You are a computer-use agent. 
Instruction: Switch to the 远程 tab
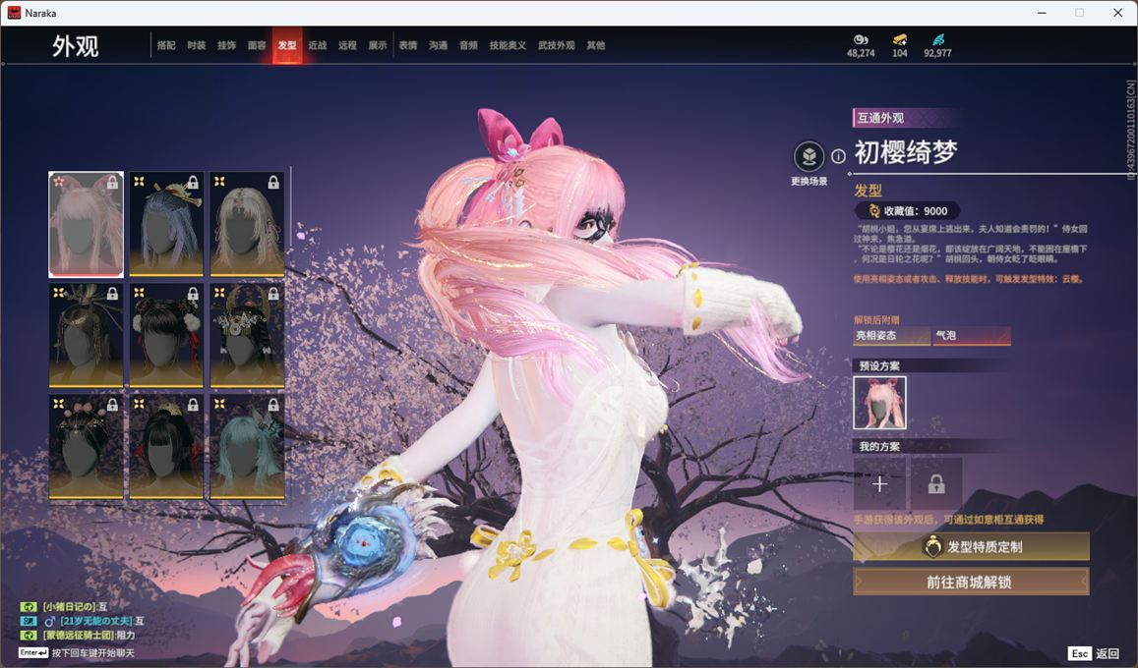347,45
